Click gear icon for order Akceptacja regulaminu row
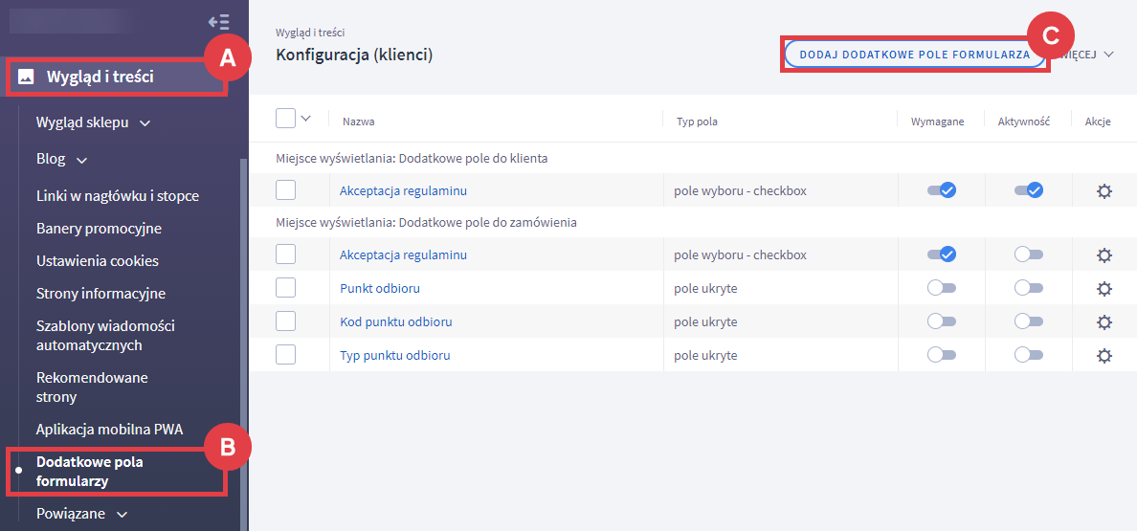Viewport: 1137px width, 531px height. tap(1104, 255)
